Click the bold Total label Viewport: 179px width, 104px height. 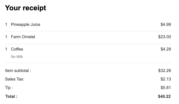click(x=11, y=96)
